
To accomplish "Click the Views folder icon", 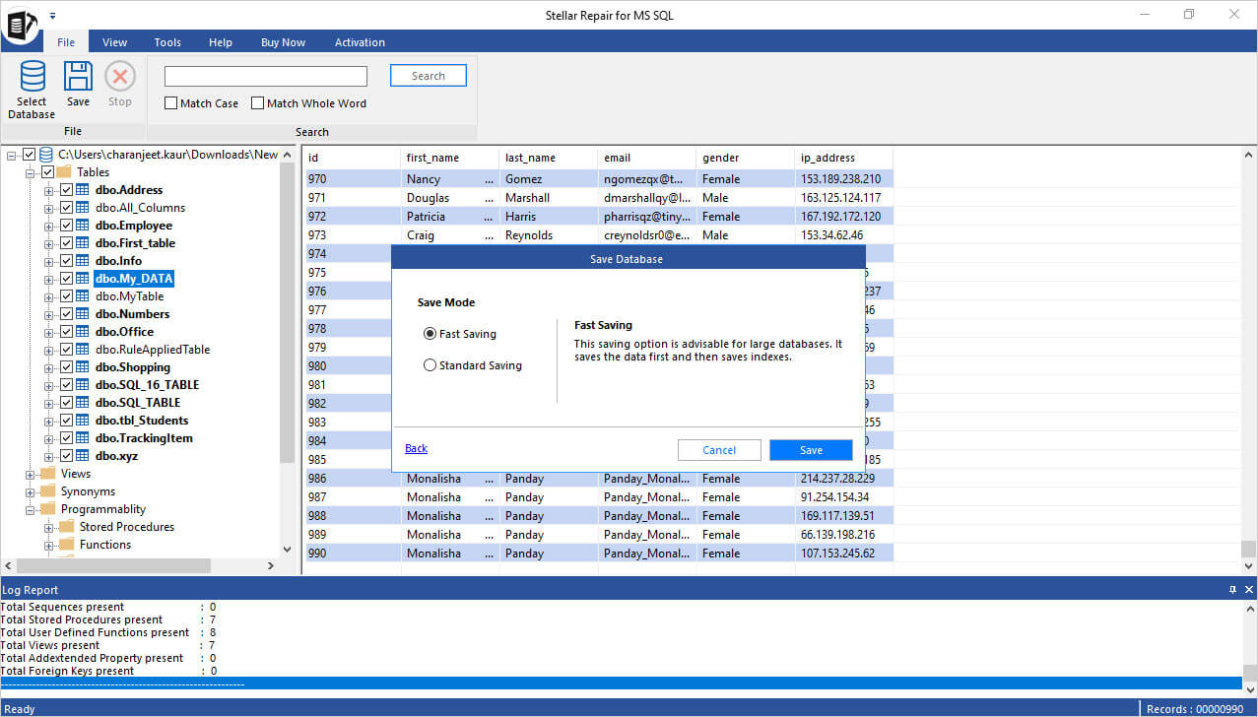I will [x=48, y=474].
